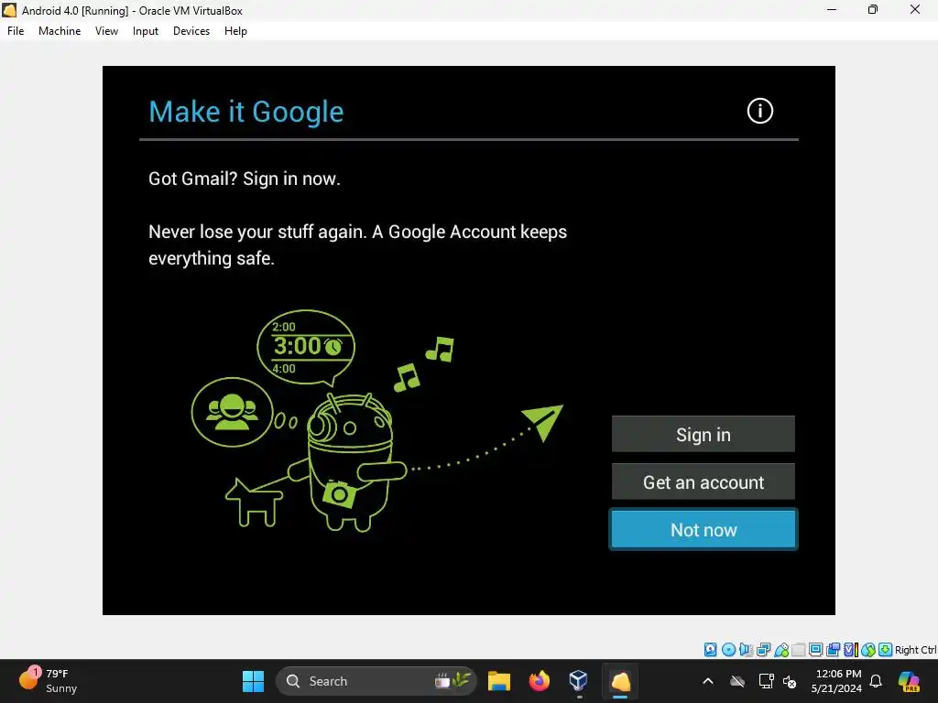Open File Explorer from the taskbar

tap(499, 681)
